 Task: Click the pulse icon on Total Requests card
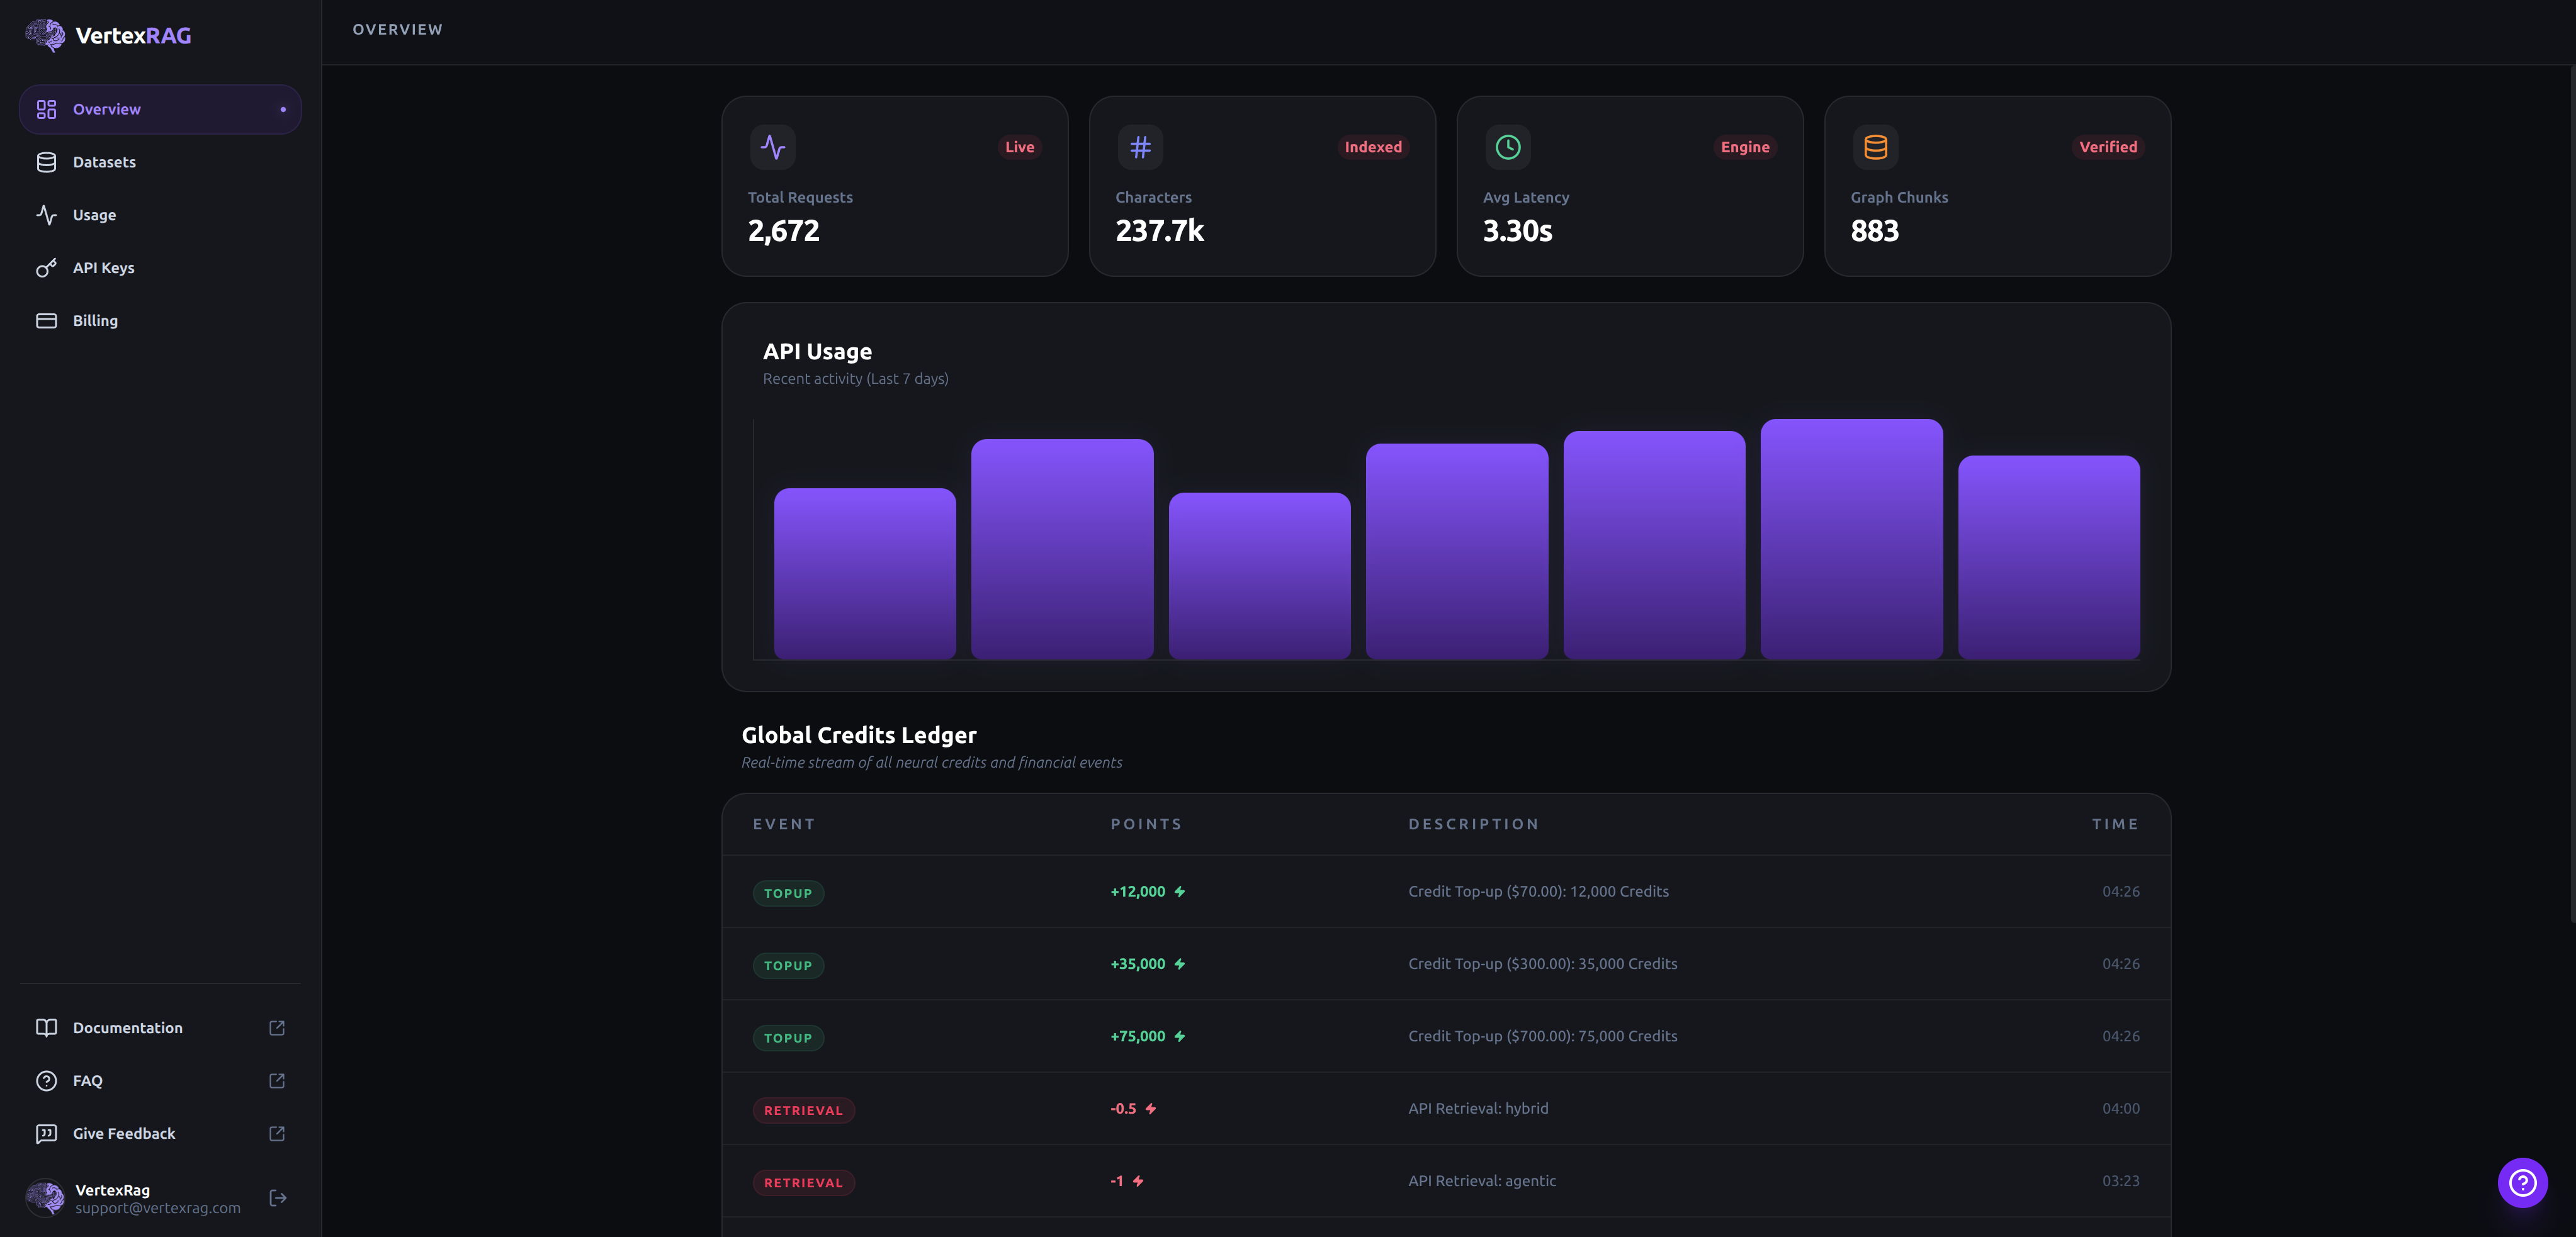click(772, 146)
